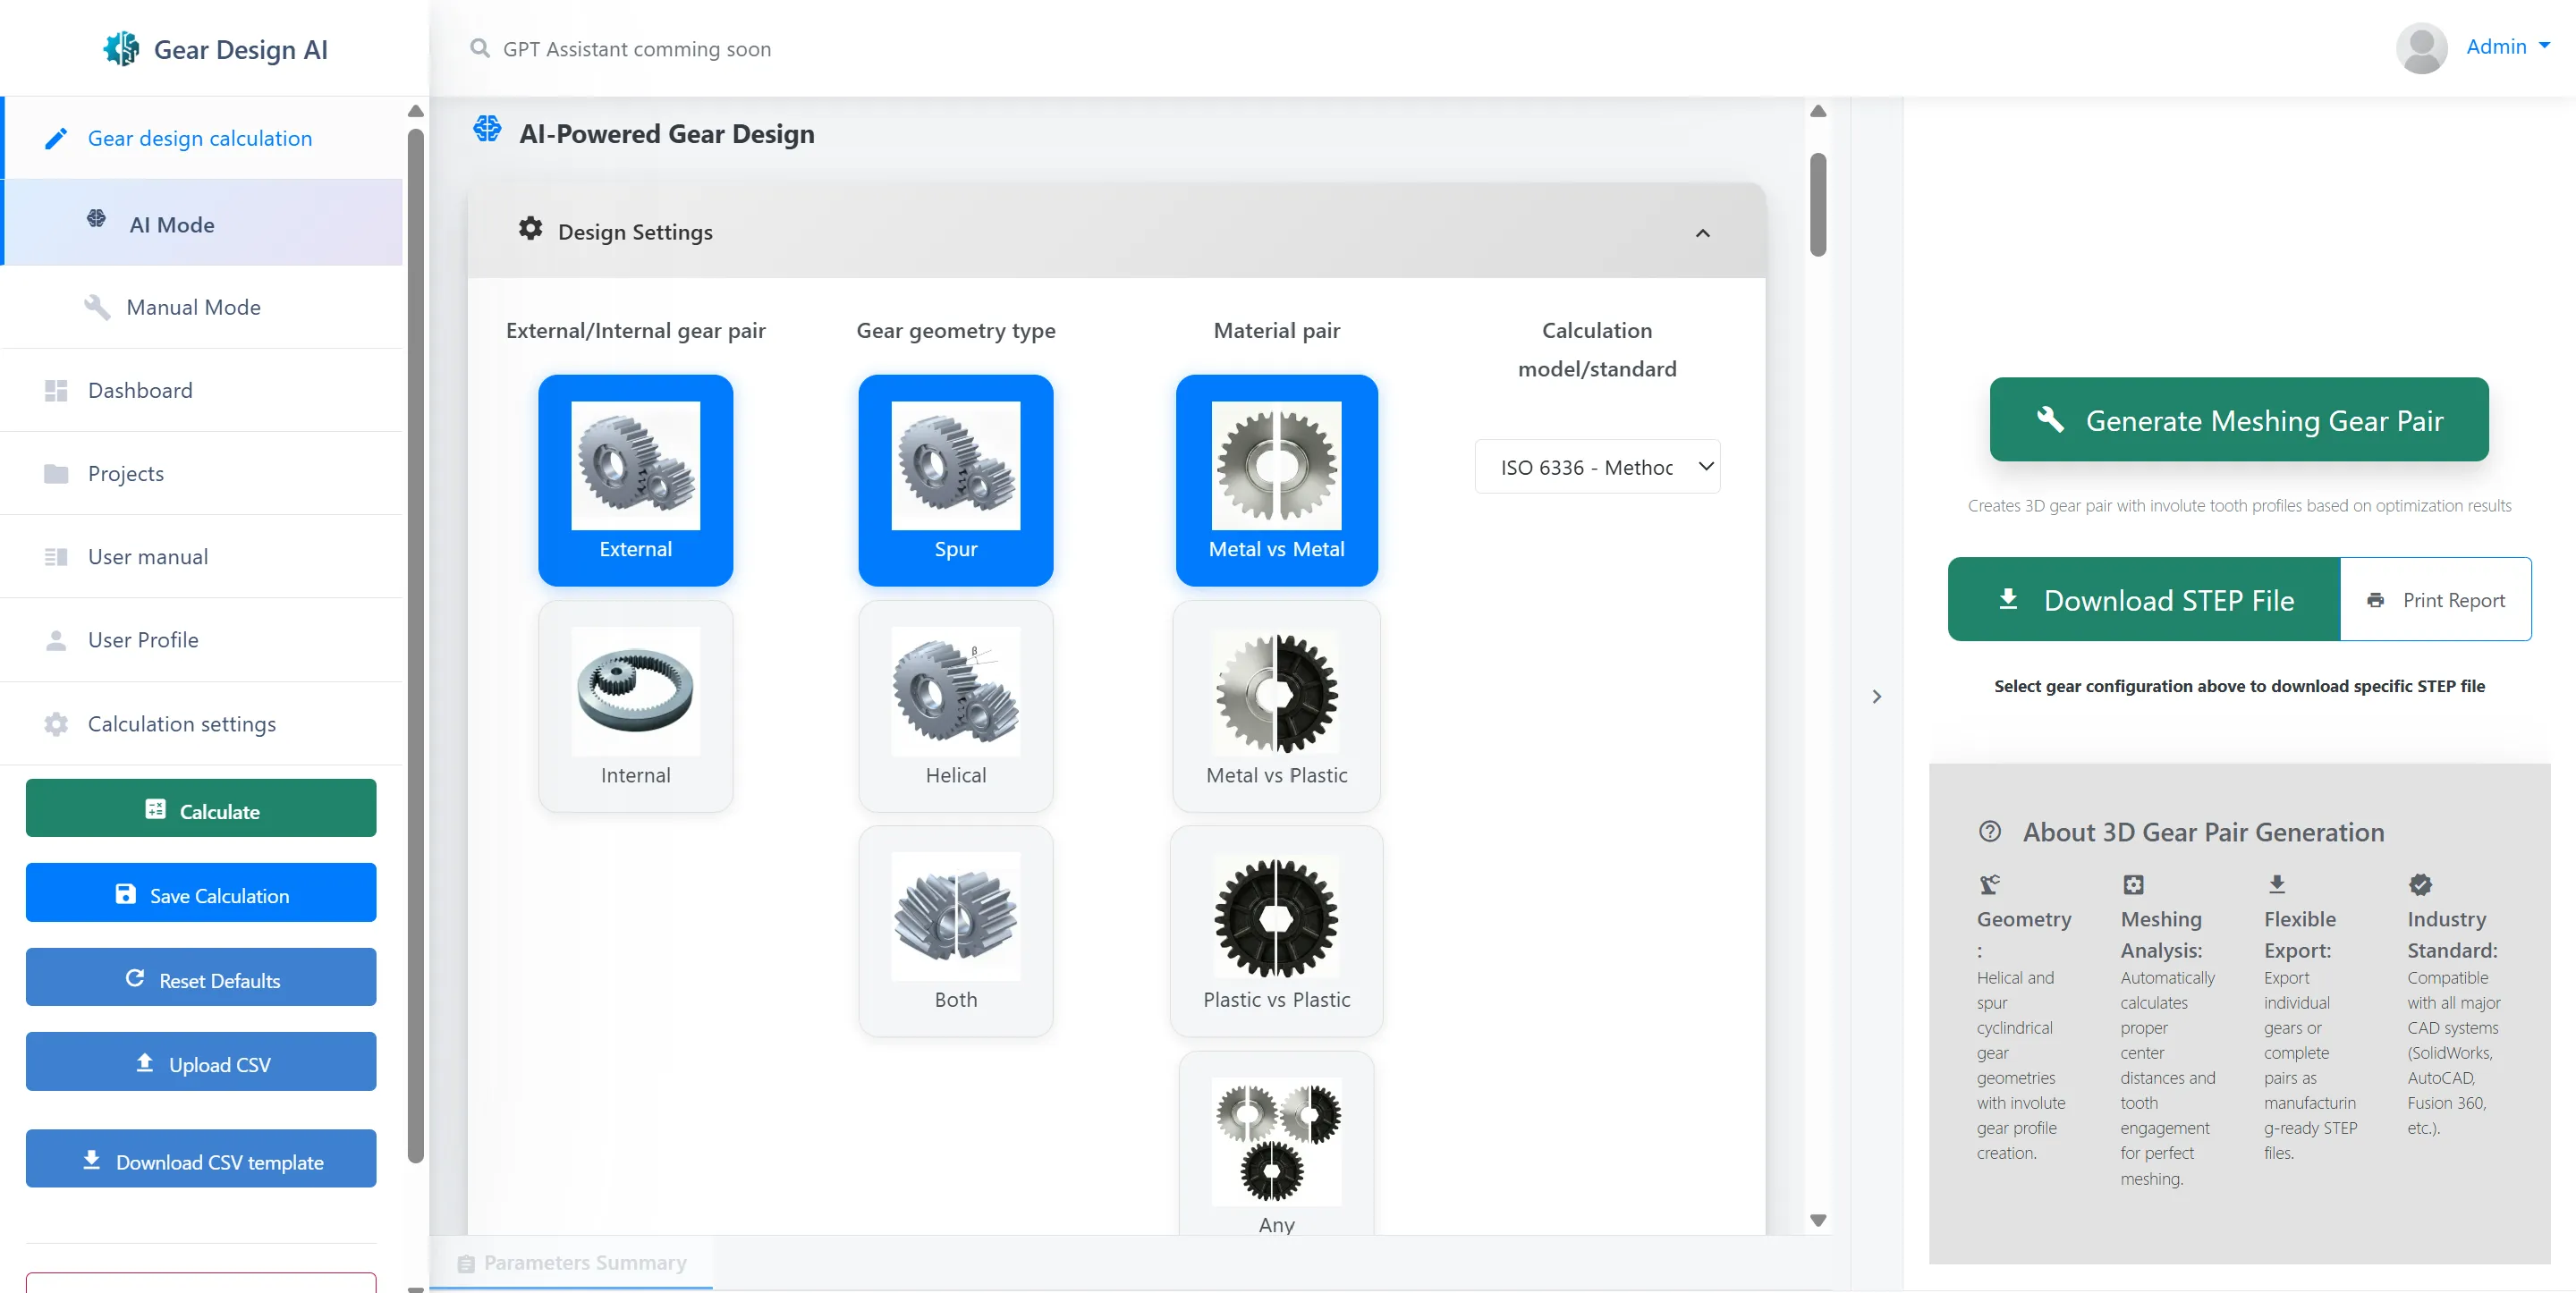Switch to Manual Mode
2576x1293 pixels.
[x=193, y=307]
